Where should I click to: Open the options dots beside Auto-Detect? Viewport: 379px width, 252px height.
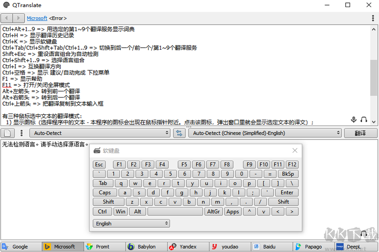pos(22,133)
